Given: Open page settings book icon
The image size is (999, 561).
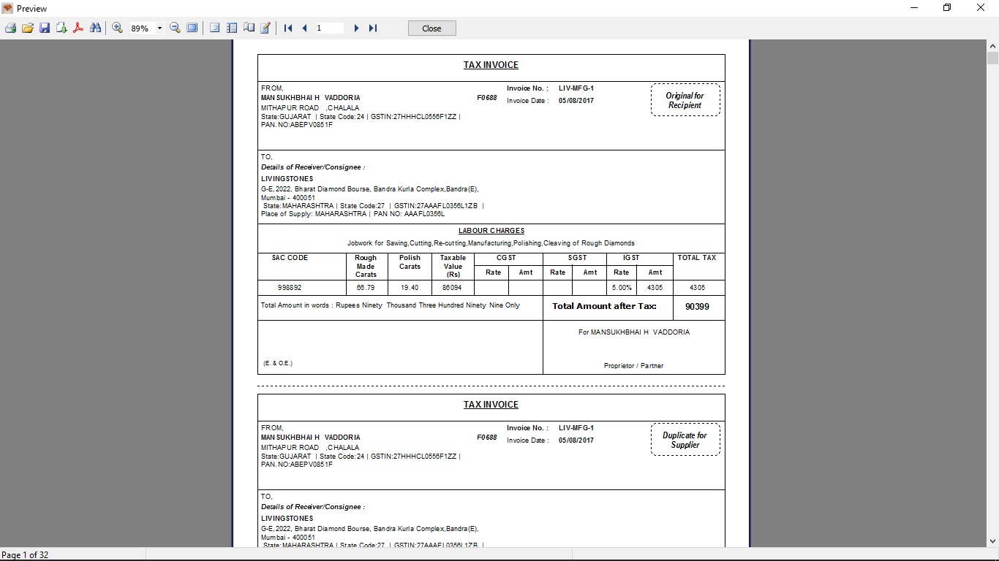Looking at the screenshot, I should coord(249,28).
